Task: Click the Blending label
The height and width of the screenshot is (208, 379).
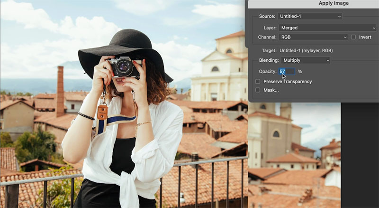Action: pos(269,60)
